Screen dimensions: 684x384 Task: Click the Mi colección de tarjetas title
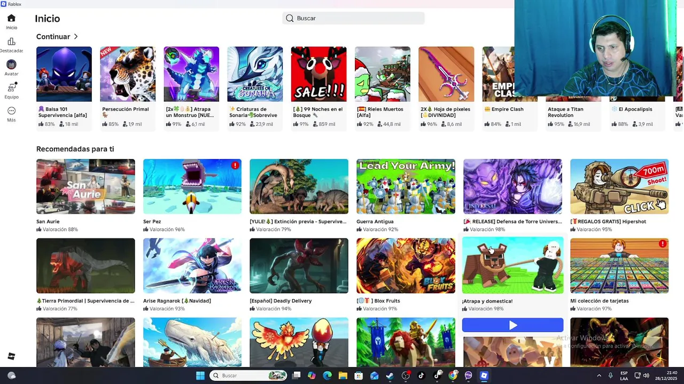(599, 301)
